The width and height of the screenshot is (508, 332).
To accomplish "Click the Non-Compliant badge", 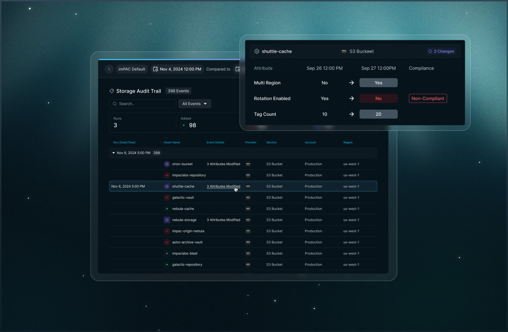I will point(427,98).
